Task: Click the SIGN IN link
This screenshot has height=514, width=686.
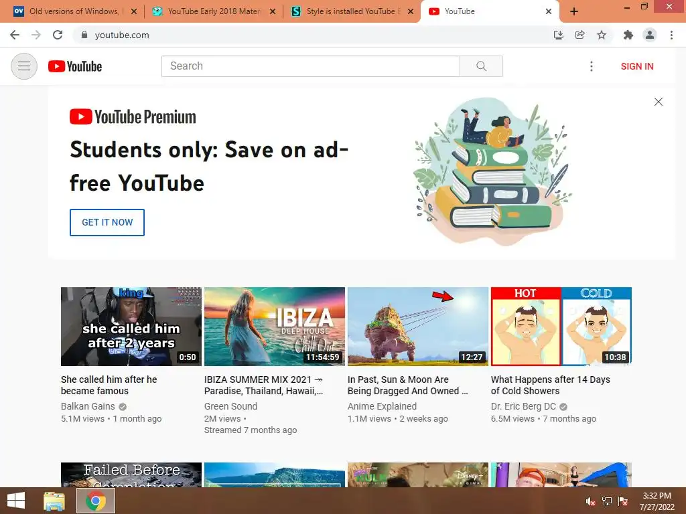Action: tap(637, 66)
